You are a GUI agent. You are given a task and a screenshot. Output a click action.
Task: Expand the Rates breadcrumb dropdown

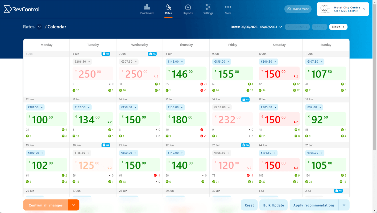(x=39, y=27)
